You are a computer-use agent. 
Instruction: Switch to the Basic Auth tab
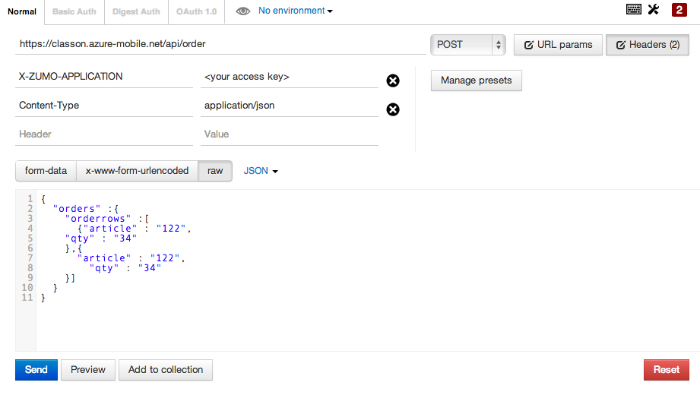[74, 11]
